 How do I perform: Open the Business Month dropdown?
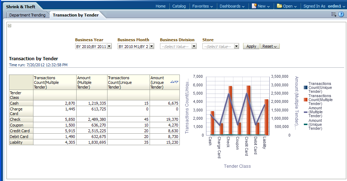click(152, 46)
